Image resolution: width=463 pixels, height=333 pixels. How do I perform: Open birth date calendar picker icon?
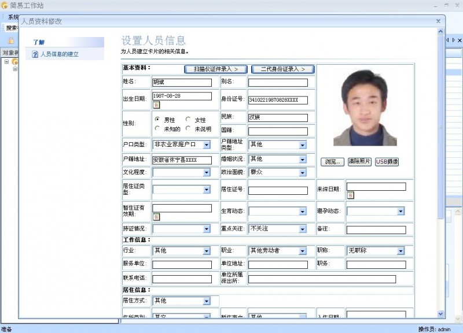[156, 105]
